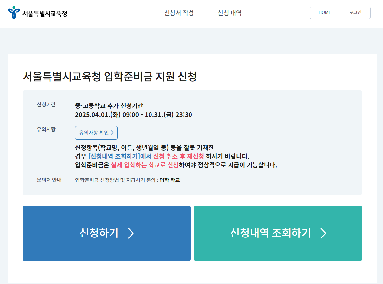
Task: Open the 유의사항 확인 button
Action: pyautogui.click(x=96, y=133)
